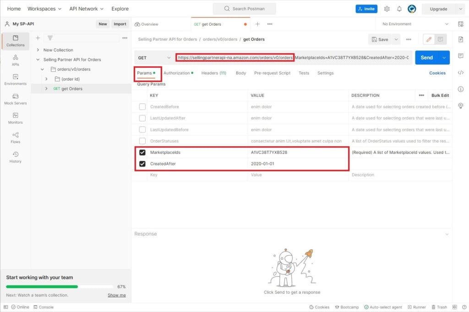
Task: Open the Monitors sidebar panel
Action: (16, 118)
